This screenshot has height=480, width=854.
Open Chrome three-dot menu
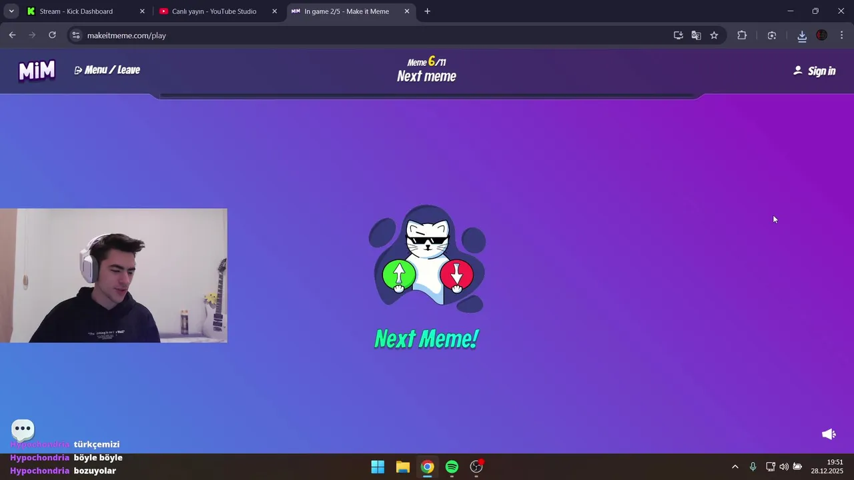tap(841, 35)
